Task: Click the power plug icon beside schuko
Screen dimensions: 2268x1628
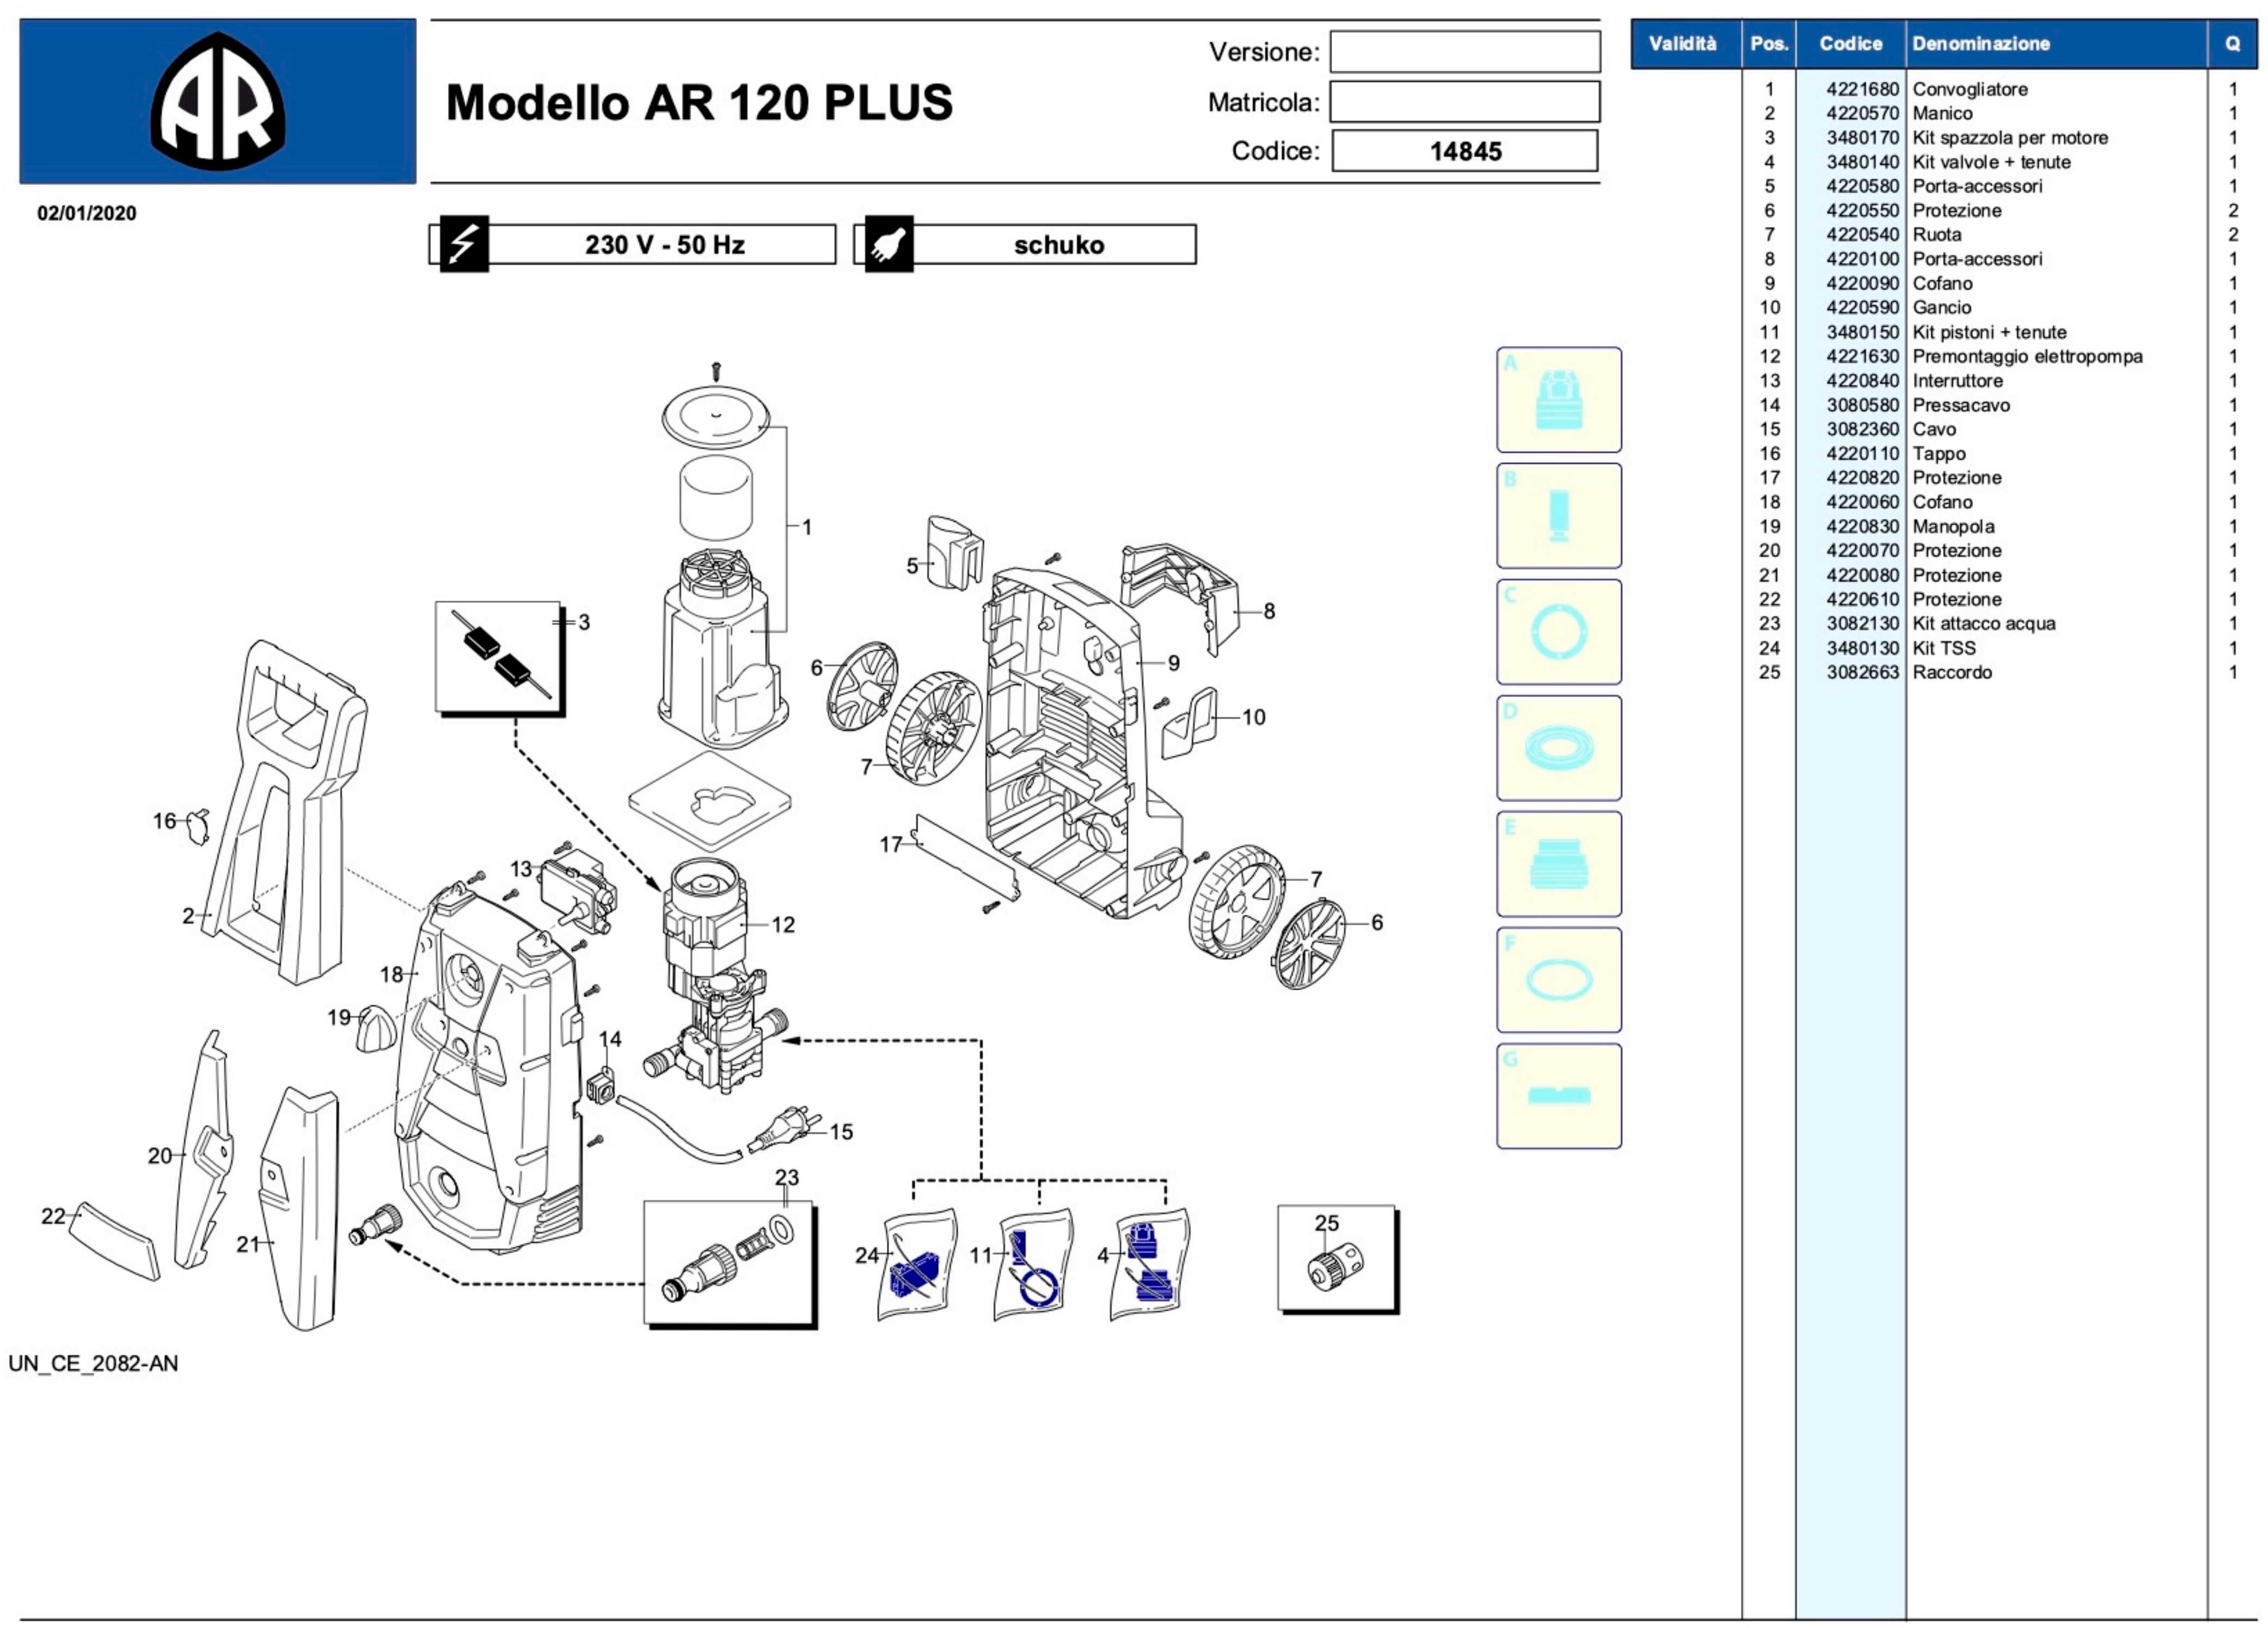Action: click(888, 244)
